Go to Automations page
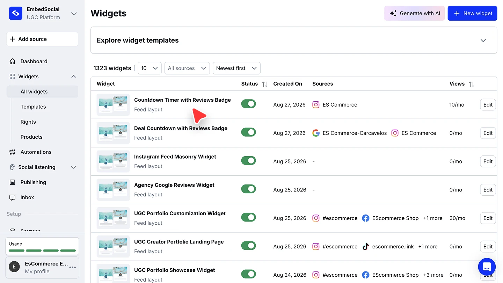 coord(36,152)
